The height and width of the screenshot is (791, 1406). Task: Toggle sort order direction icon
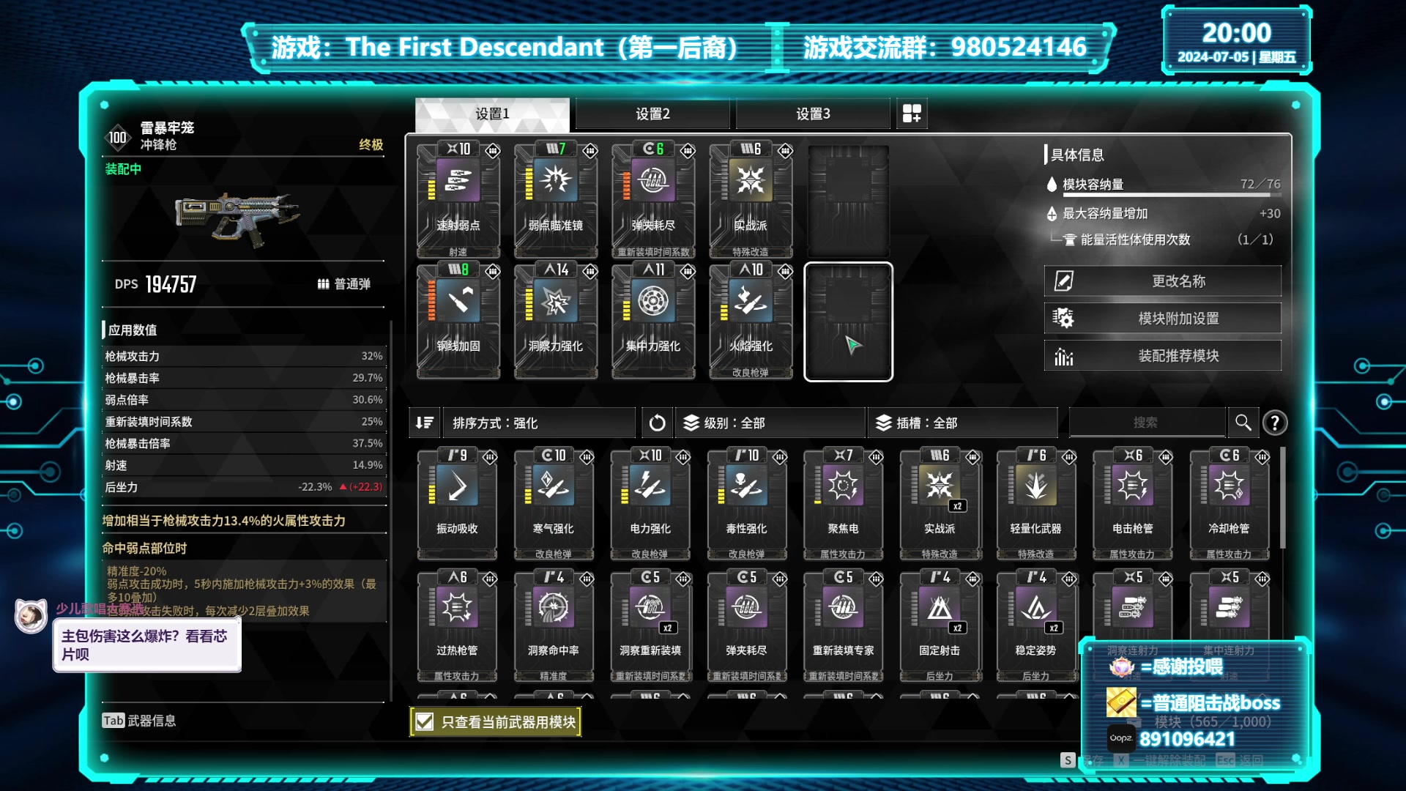click(x=425, y=423)
